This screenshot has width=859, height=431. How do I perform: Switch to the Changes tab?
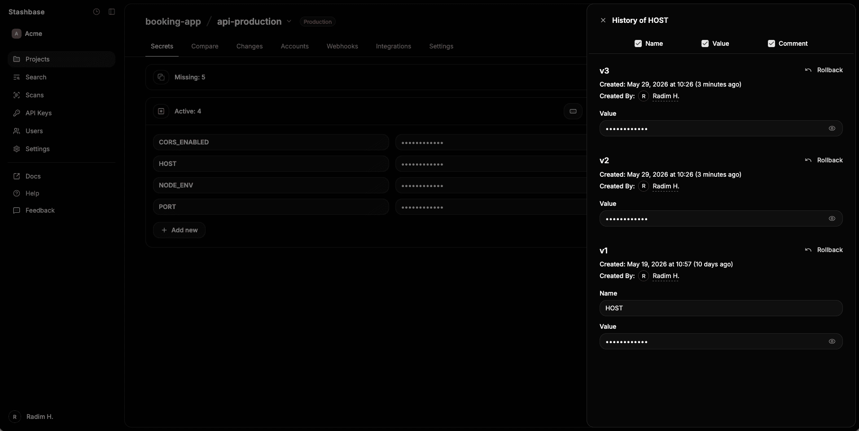[250, 46]
